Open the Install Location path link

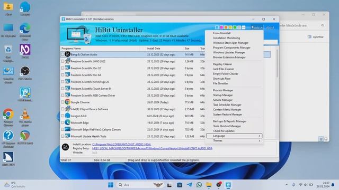[x=121, y=144]
